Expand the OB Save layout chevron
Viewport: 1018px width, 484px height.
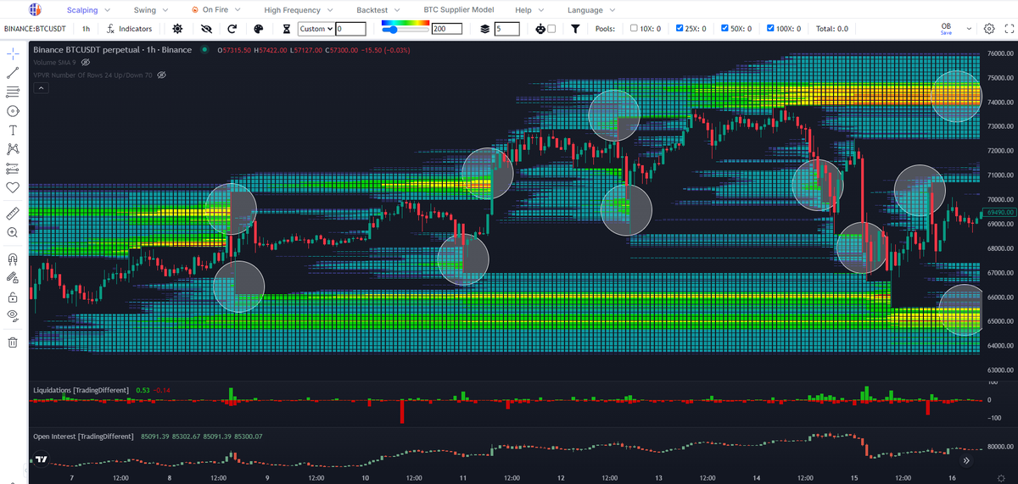pos(969,29)
